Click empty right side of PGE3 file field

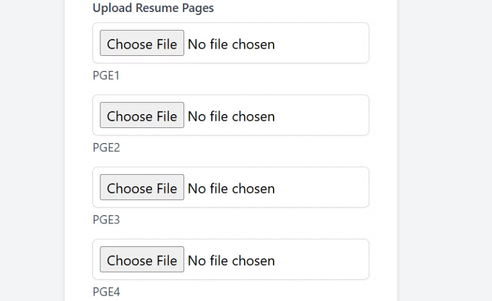click(324, 187)
